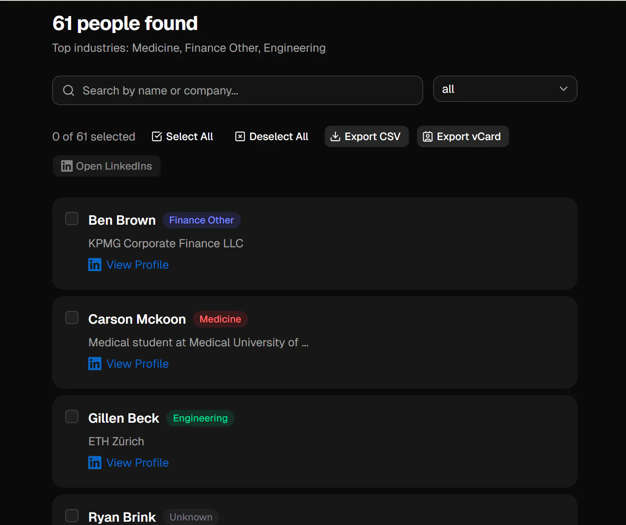Select Carson Mckoon's checkbox
The width and height of the screenshot is (626, 525).
72,318
